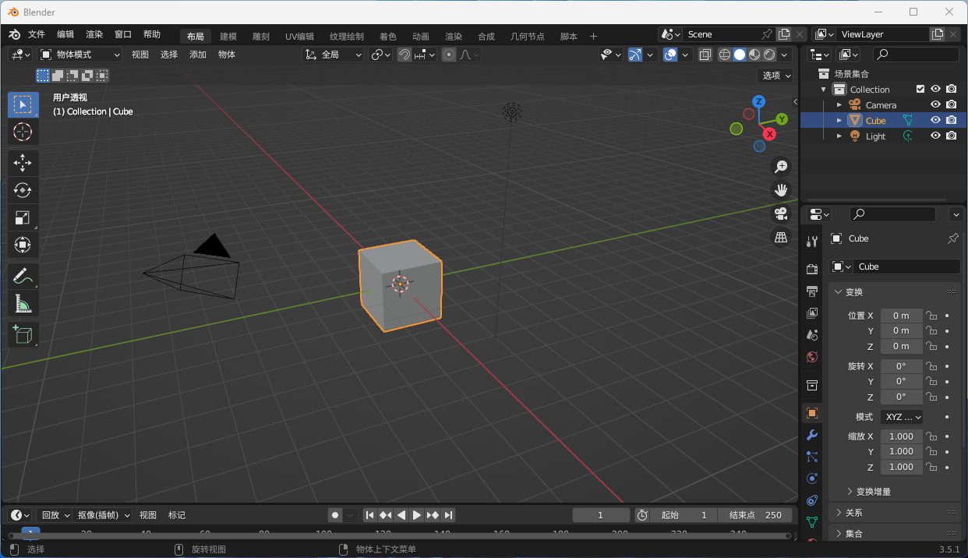
Task: Activate the Scale tool
Action: 23,218
